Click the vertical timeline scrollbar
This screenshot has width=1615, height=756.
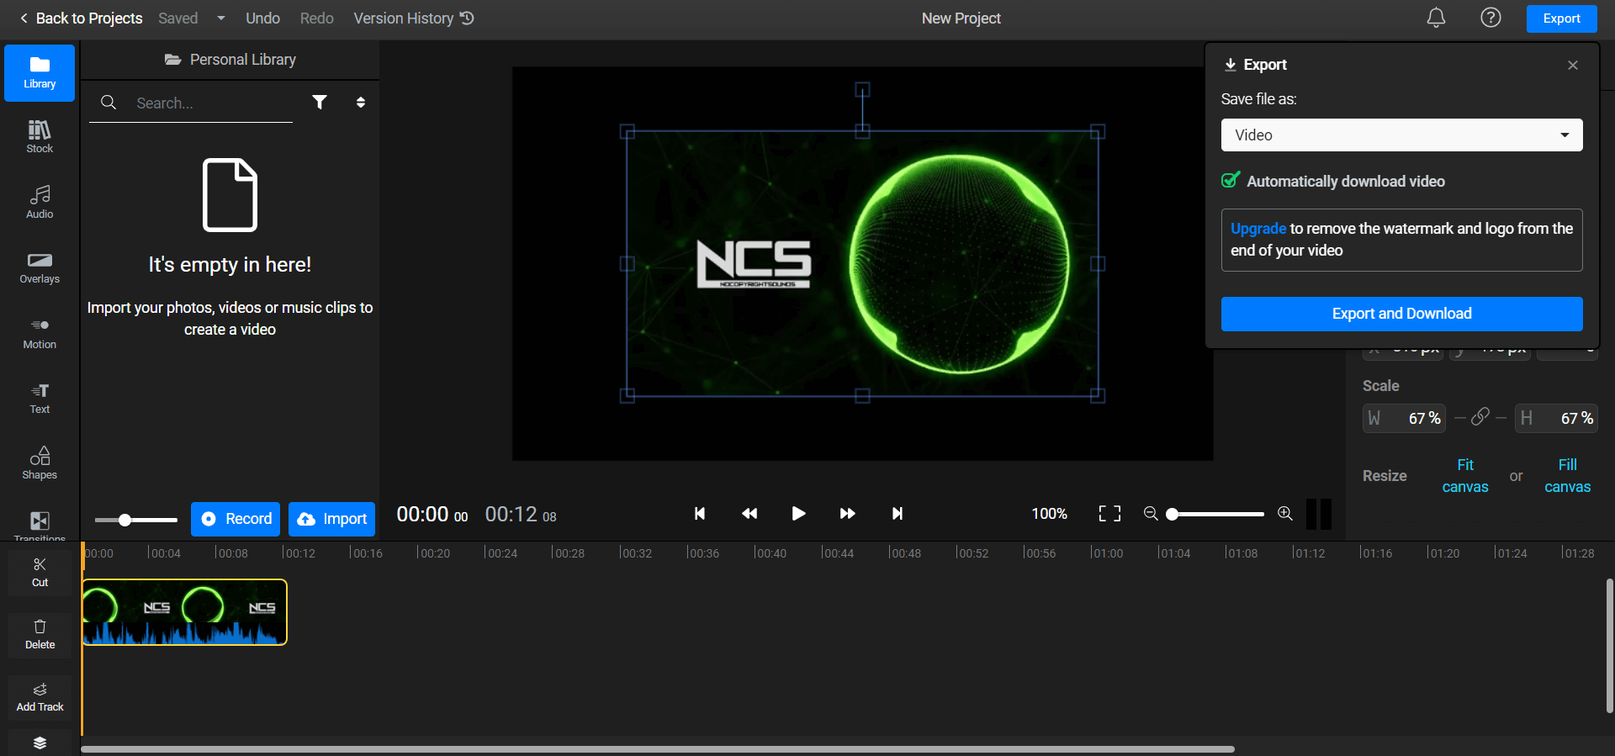tap(1609, 646)
